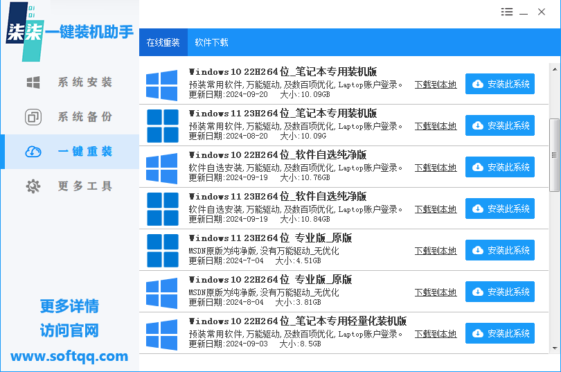This screenshot has width=561, height=372.
Task: Click 大小:3.81GB text
Action: (x=298, y=302)
